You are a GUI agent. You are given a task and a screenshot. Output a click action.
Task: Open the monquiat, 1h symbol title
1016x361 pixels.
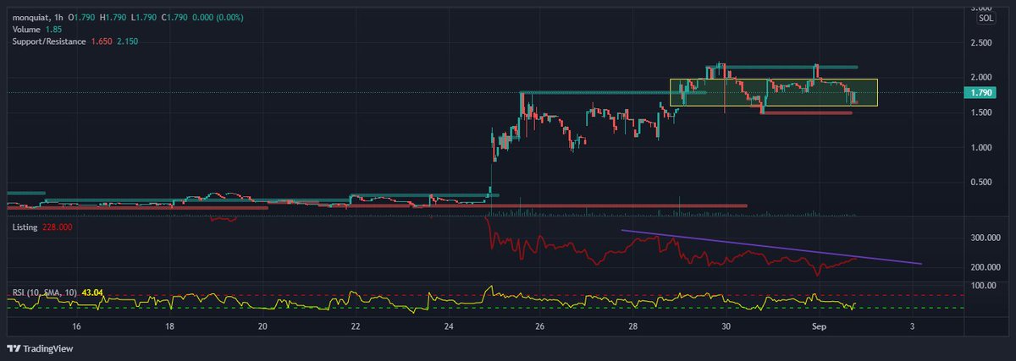39,17
